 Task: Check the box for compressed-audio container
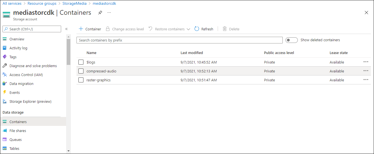coord(81,71)
